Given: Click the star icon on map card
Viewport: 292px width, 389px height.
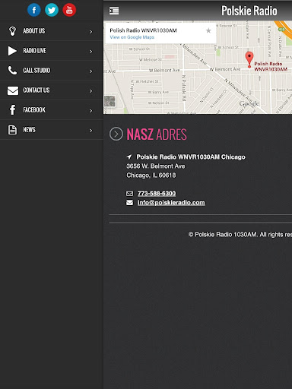Looking at the screenshot, I should [x=208, y=31].
